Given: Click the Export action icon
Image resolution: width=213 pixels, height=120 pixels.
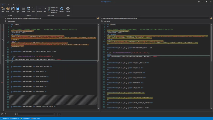Looking at the screenshot, I should pos(28,9).
